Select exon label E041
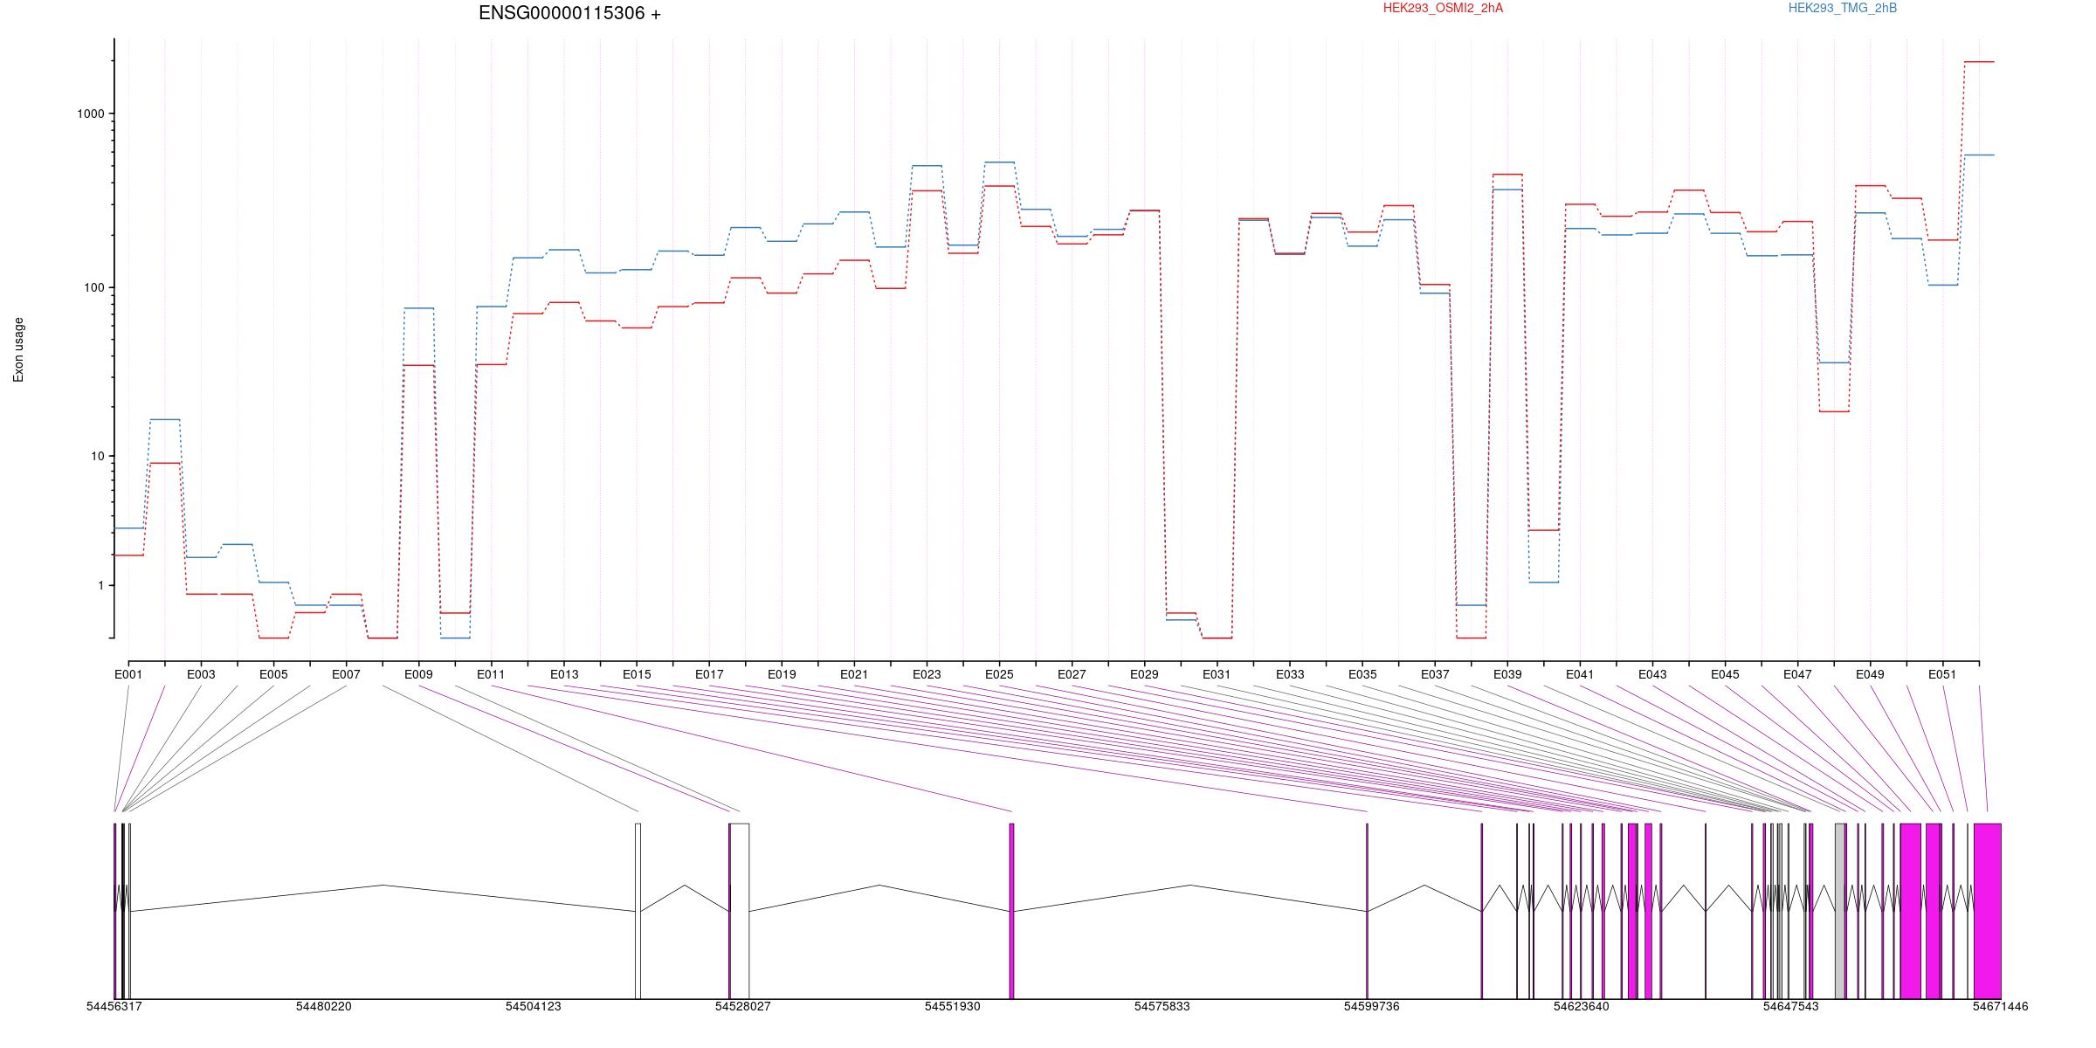The image size is (2096, 1048). [x=1580, y=674]
